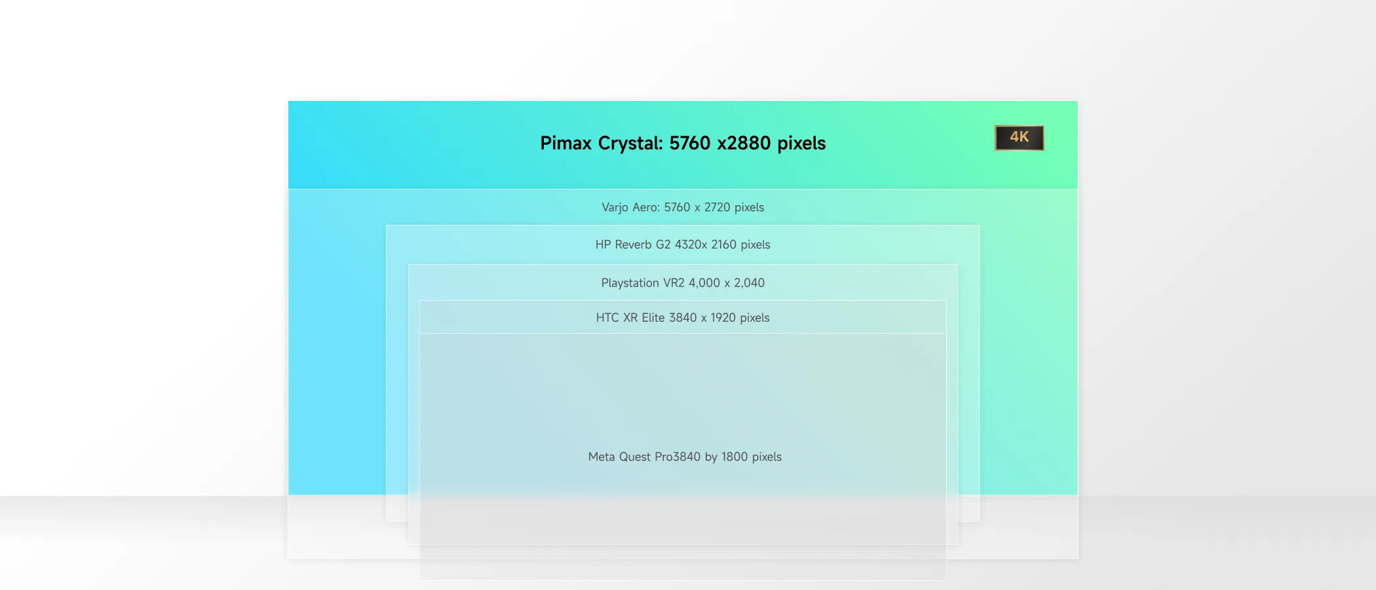Click the Meta Quest Pro resolution text
This screenshot has width=1376, height=590.
(685, 457)
